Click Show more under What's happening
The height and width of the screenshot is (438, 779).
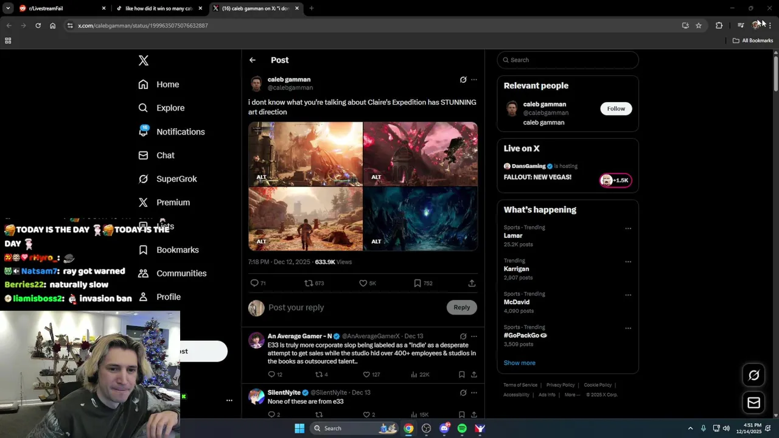(520, 363)
